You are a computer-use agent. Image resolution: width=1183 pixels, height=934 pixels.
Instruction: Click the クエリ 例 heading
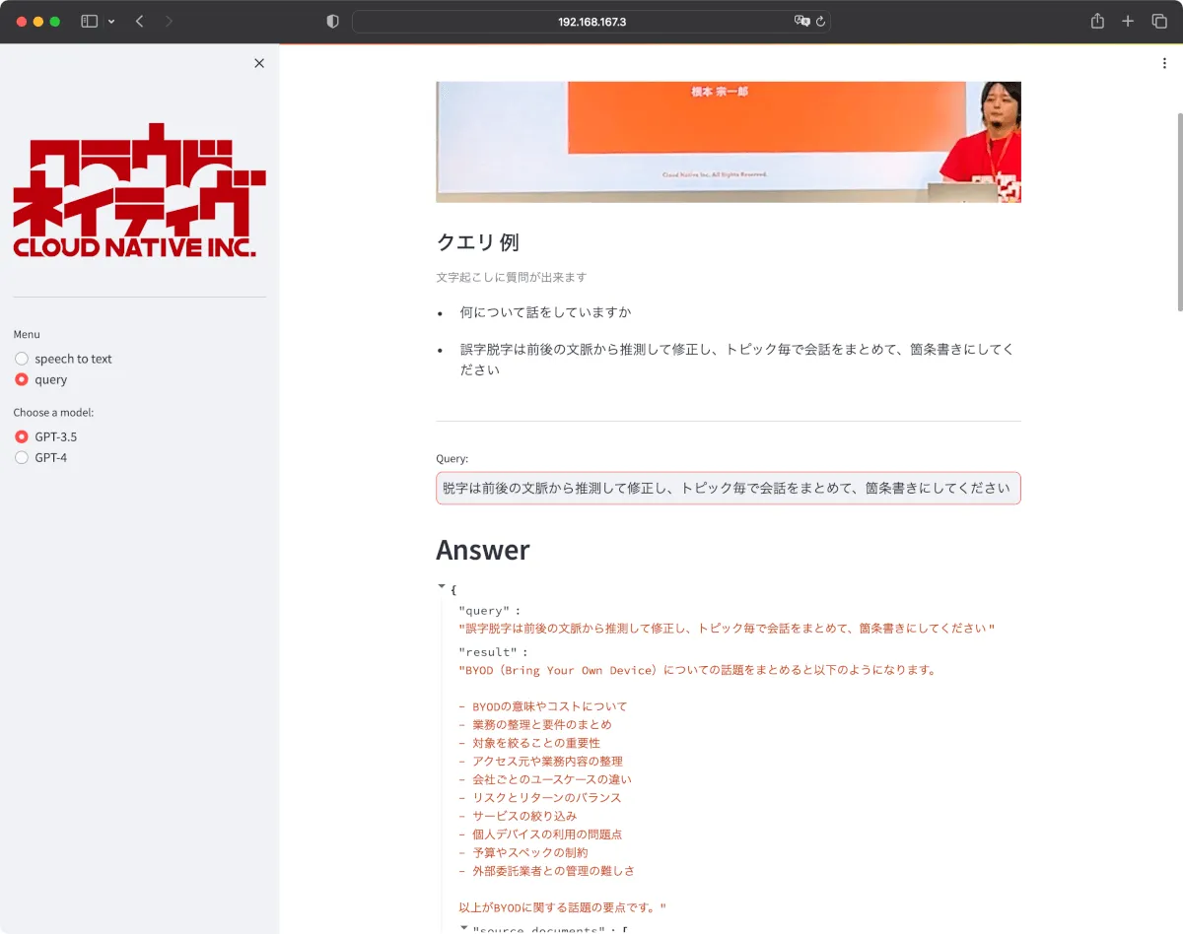pyautogui.click(x=478, y=242)
